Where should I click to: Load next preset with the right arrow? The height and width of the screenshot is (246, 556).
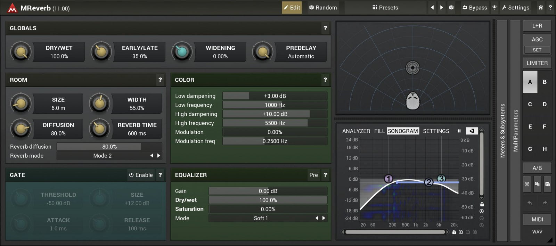pos(441,8)
